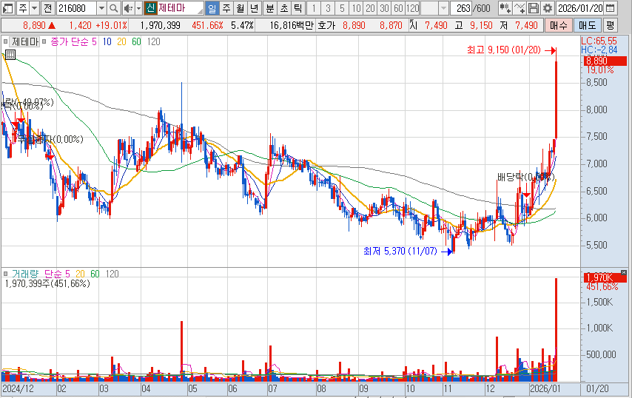Close the volume panel with X icon

[x=624, y=273]
